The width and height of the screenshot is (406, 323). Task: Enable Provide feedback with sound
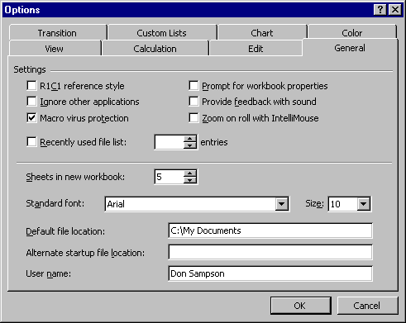click(x=193, y=102)
